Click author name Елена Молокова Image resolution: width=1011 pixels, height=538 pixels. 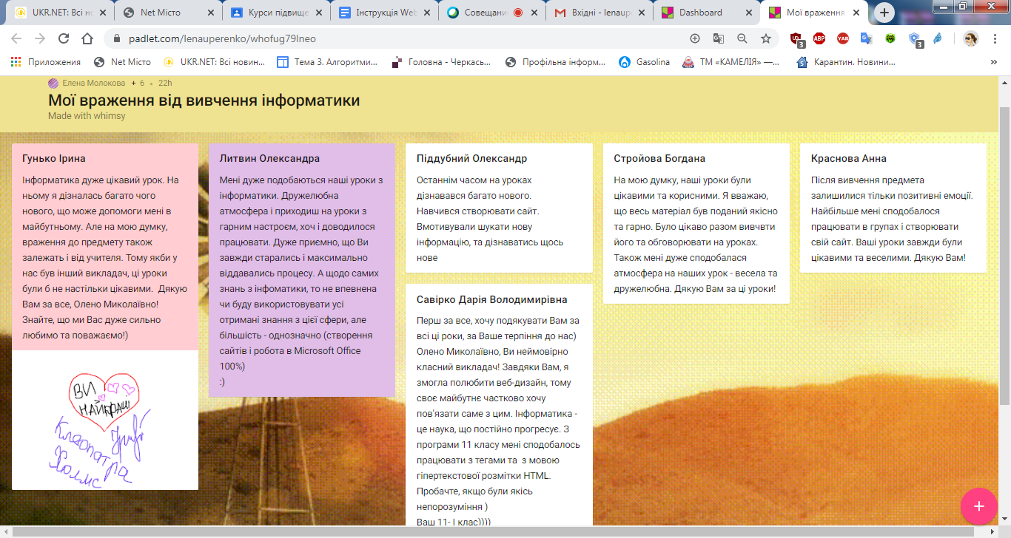94,83
